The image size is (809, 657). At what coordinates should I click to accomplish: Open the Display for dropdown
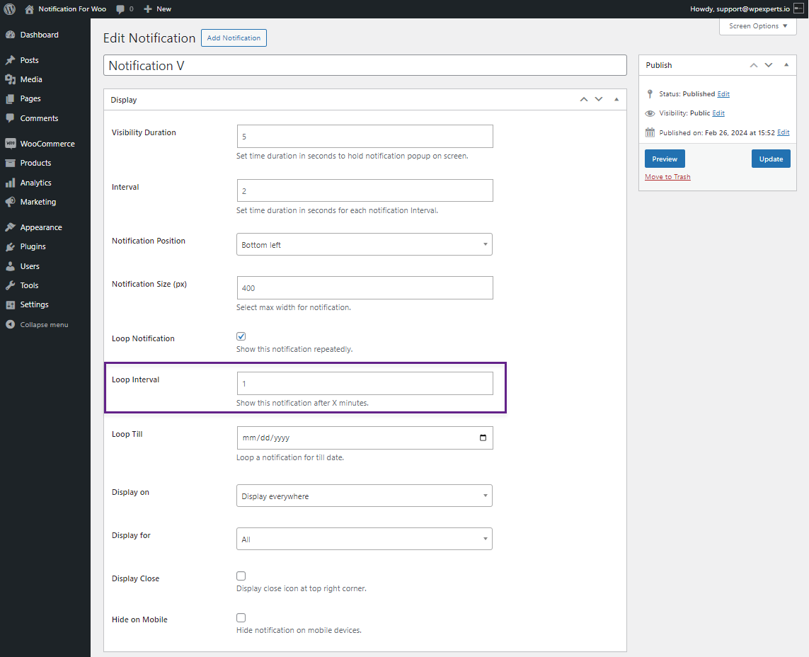click(365, 539)
